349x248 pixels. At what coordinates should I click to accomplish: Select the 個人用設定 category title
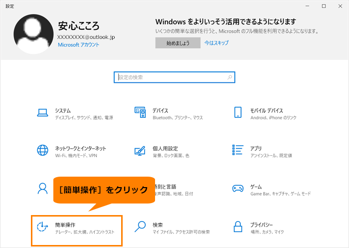(165, 148)
